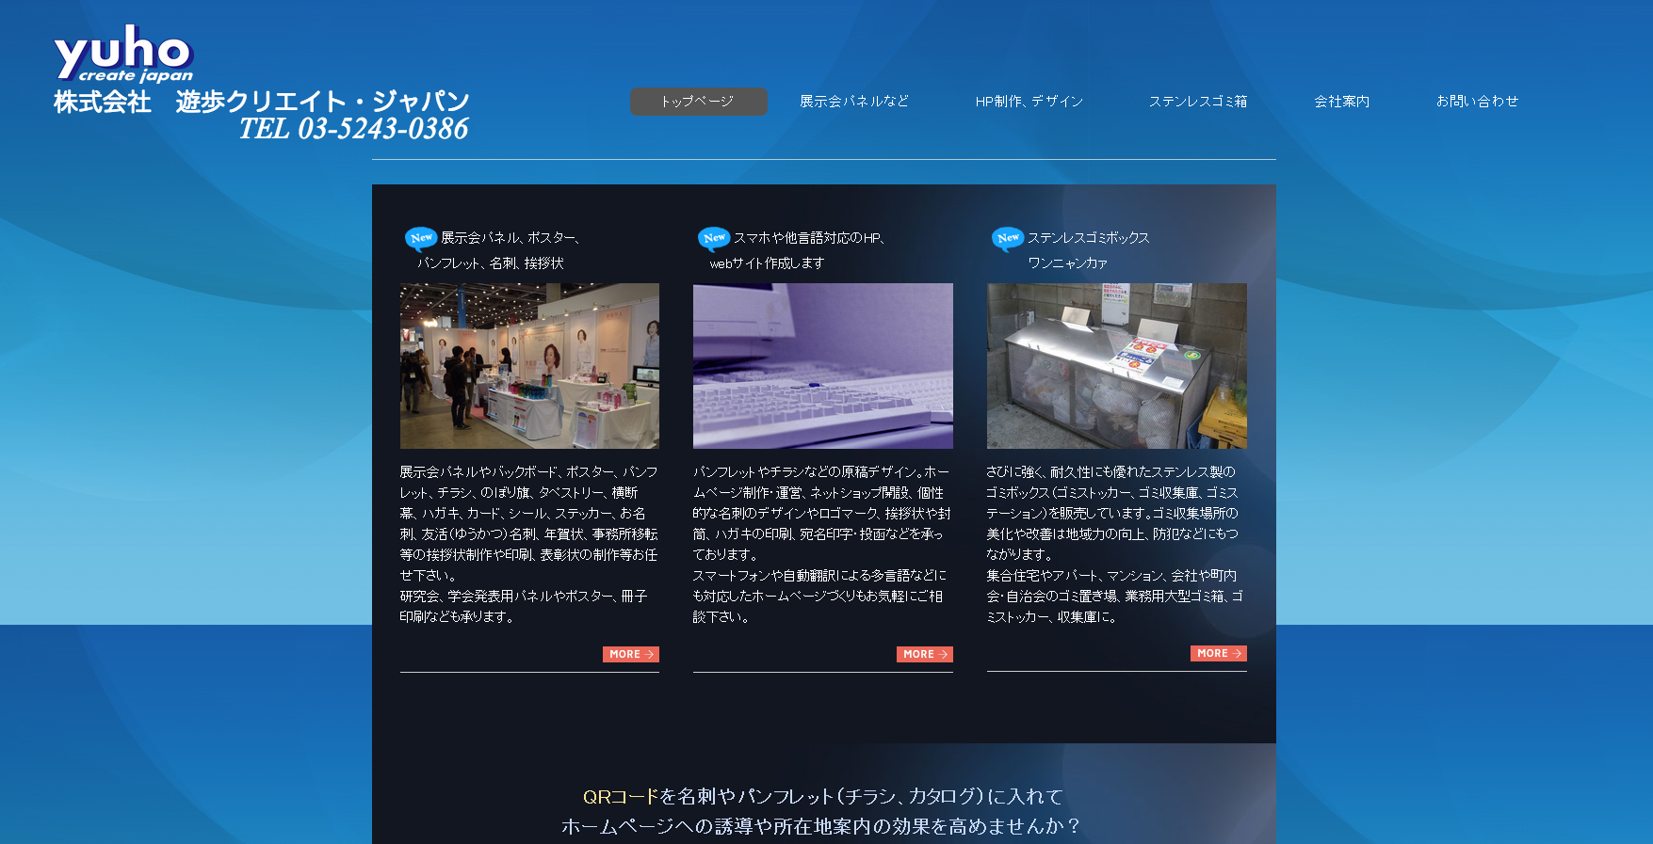Click the スマホや他言語対応のHP heading text
The width and height of the screenshot is (1653, 844).
(809, 238)
